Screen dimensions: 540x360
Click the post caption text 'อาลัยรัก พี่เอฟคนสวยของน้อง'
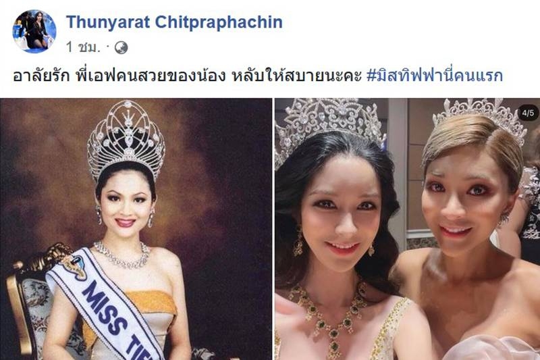pyautogui.click(x=119, y=76)
